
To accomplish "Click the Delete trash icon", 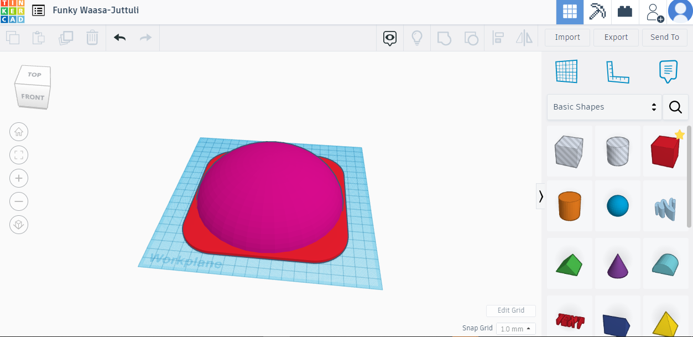I will pyautogui.click(x=92, y=38).
